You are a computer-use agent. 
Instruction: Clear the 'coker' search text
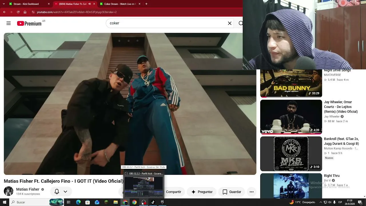(230, 23)
